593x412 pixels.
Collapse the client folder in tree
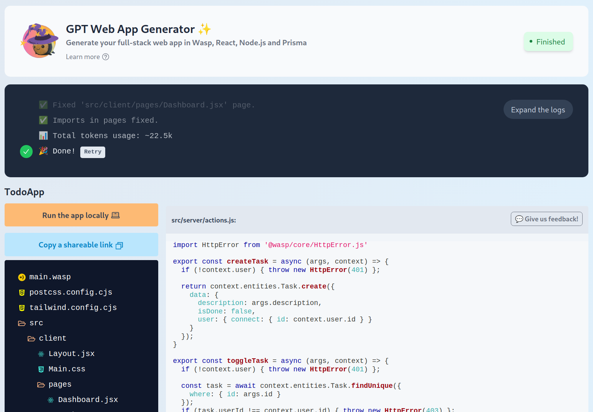[52, 338]
